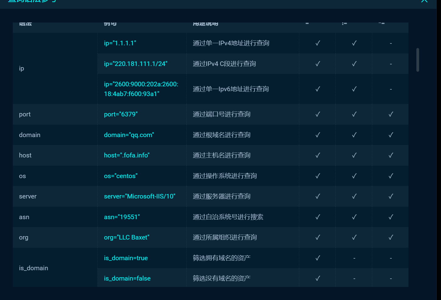Select the os="centos" example

(x=120, y=176)
